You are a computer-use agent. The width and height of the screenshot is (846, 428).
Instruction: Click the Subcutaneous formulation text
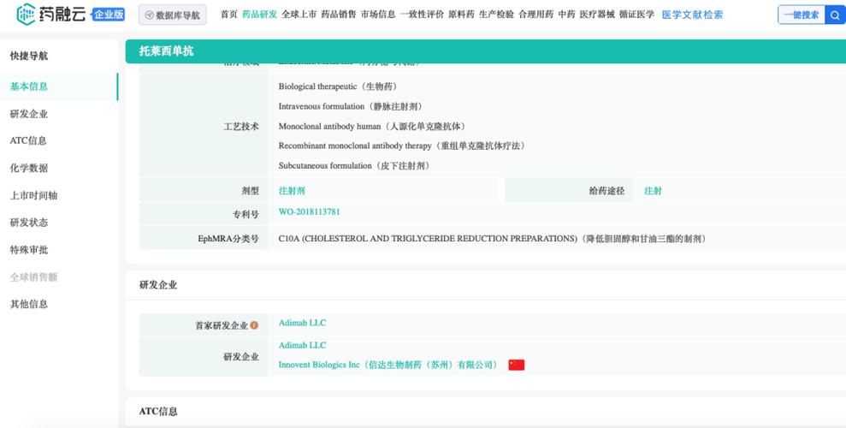click(x=356, y=166)
